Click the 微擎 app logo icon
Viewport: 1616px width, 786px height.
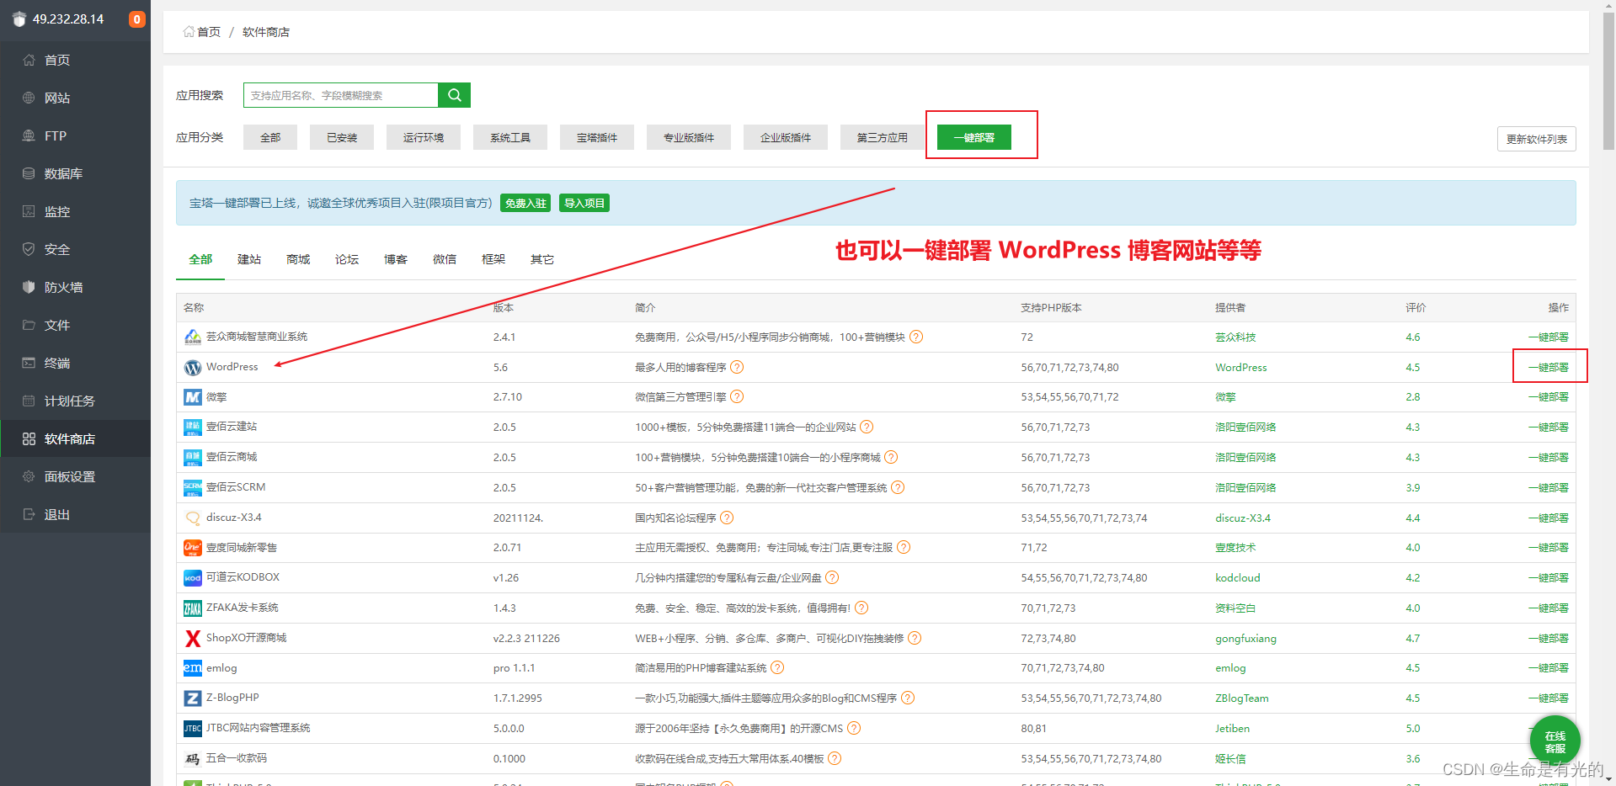193,397
